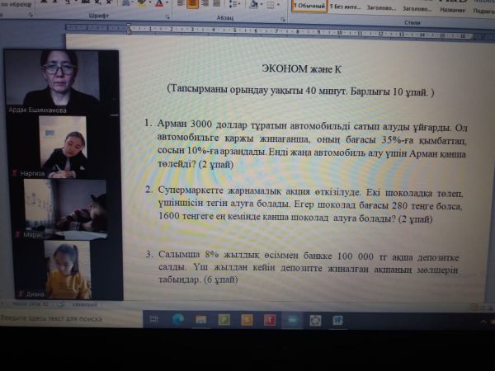Open the orange app icon on taskbar
The width and height of the screenshot is (495, 371).
point(246,319)
